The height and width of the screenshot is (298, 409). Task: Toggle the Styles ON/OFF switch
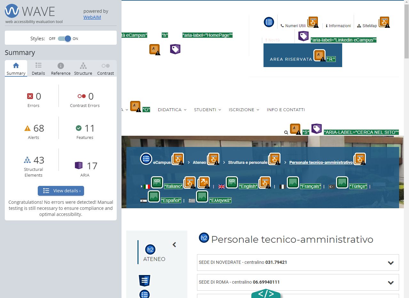[64, 39]
